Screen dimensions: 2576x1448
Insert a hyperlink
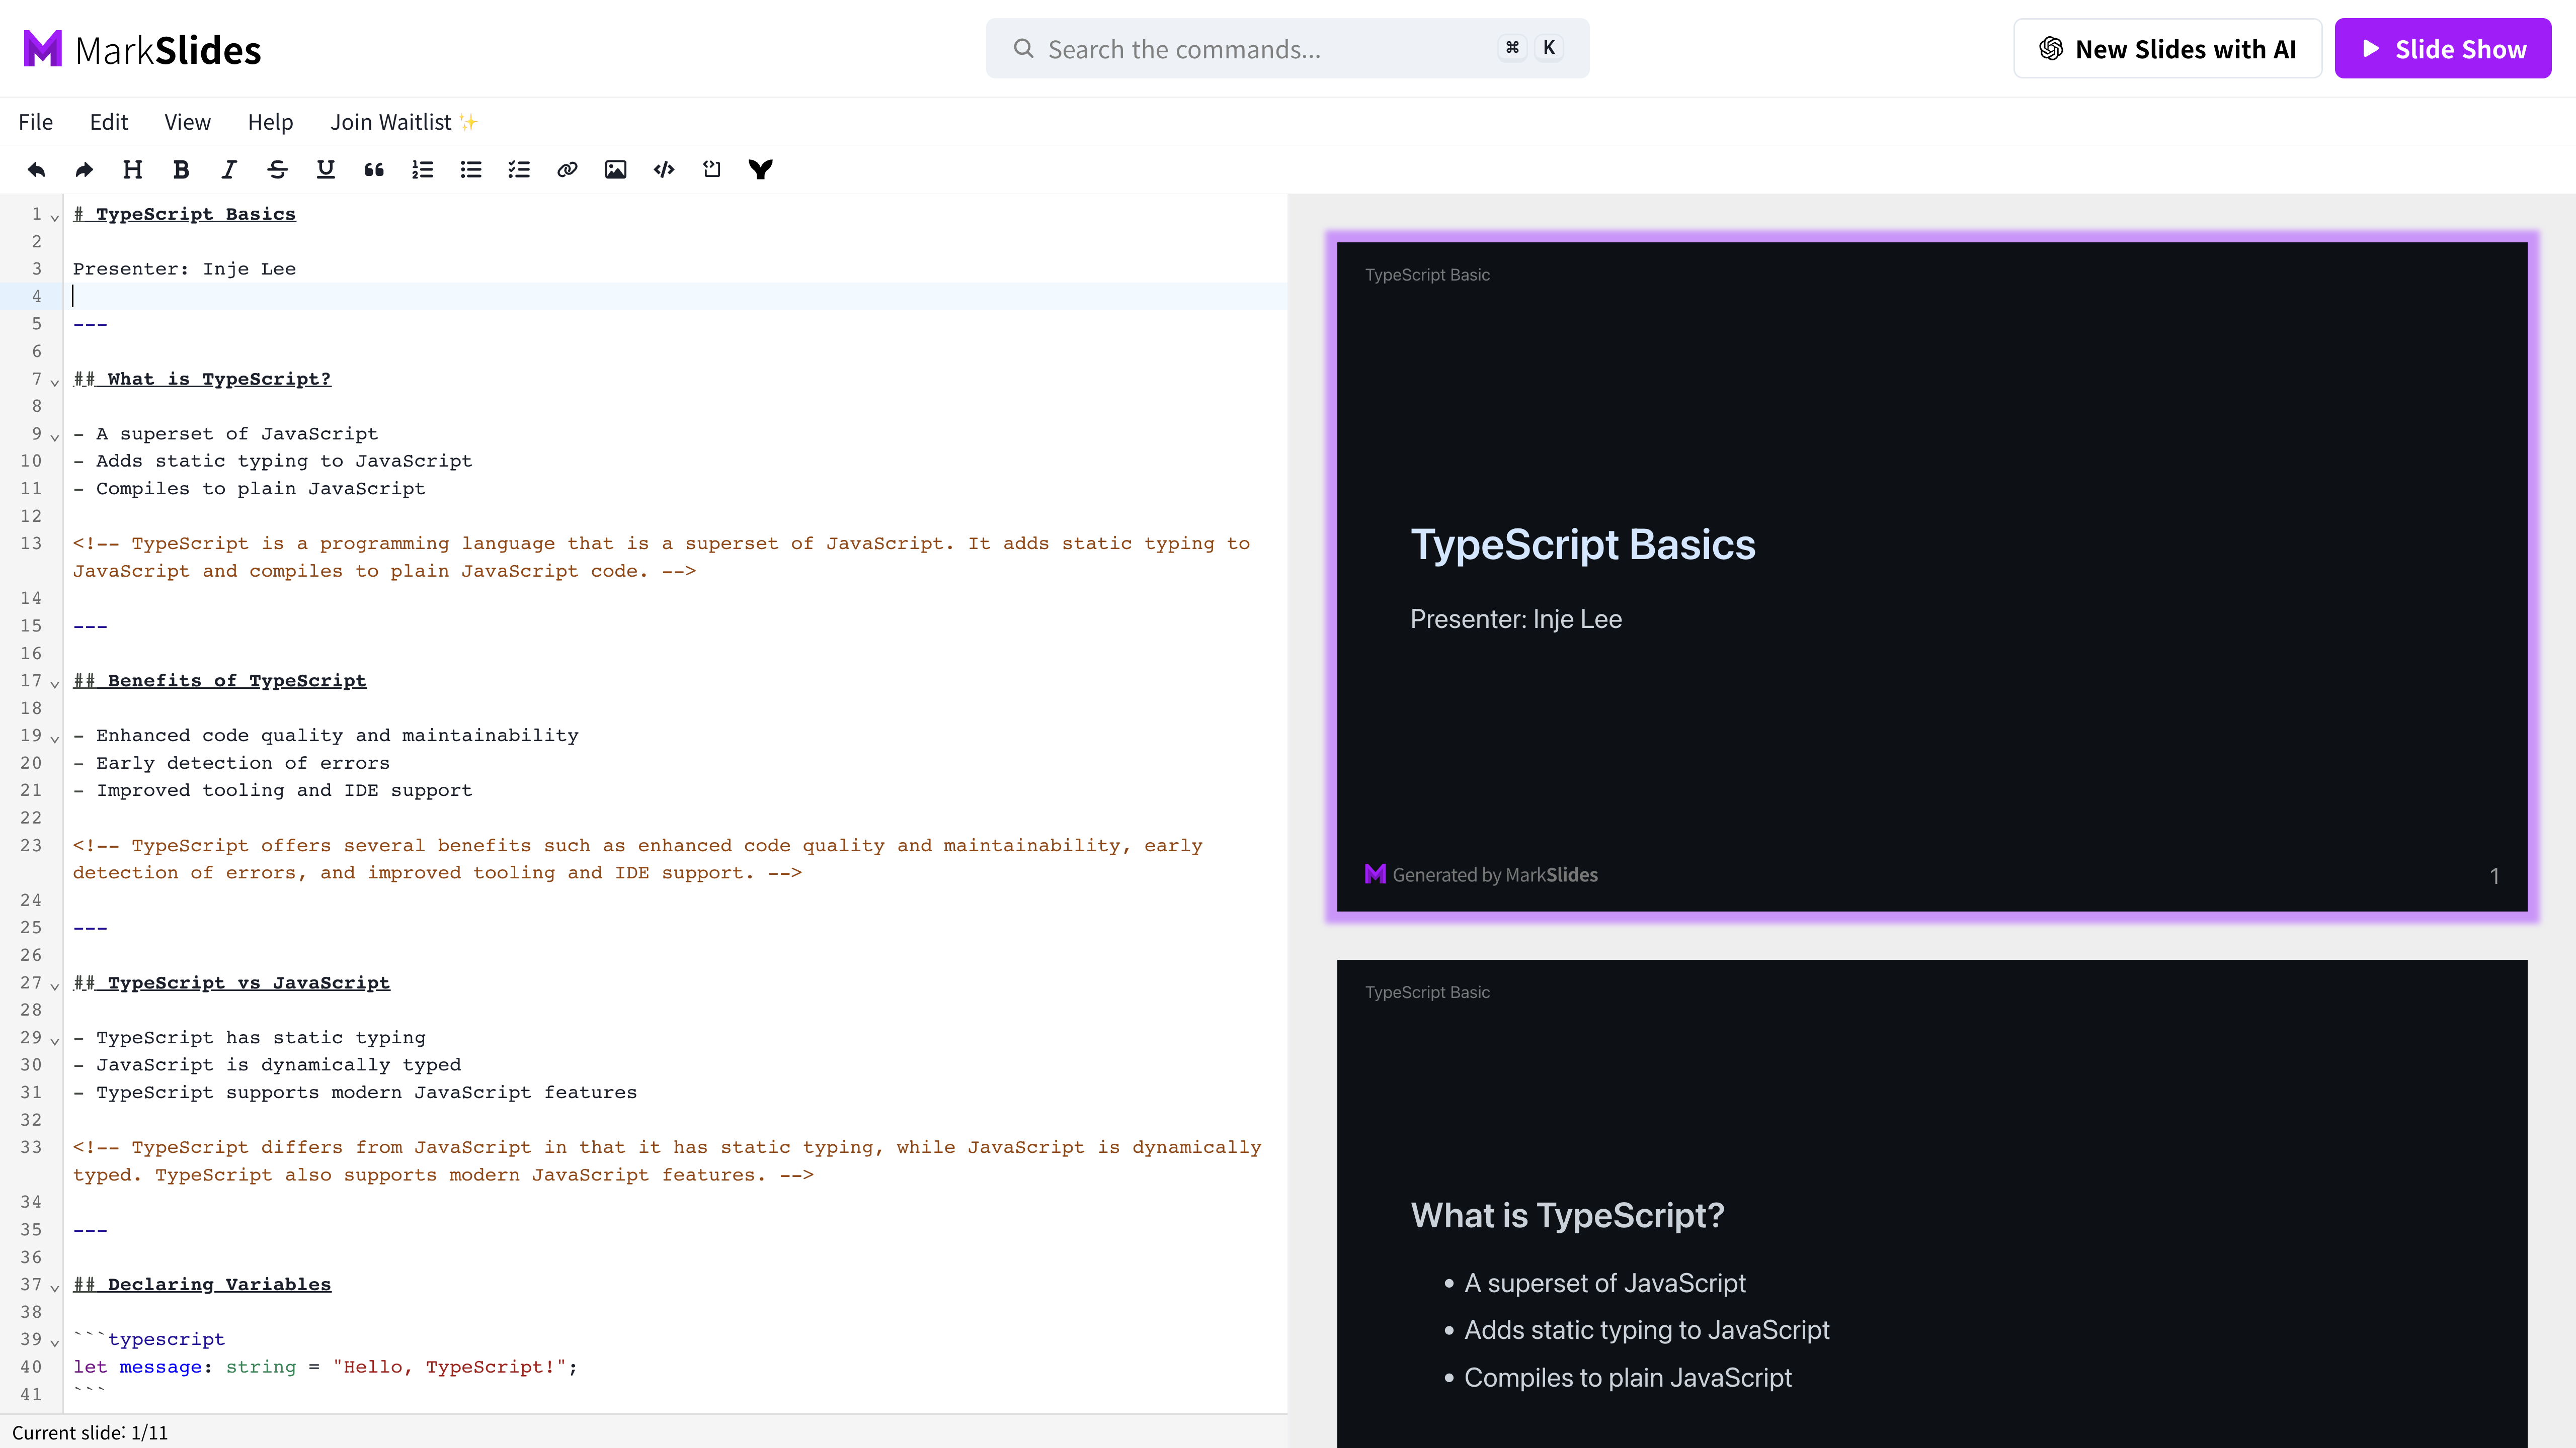tap(567, 170)
